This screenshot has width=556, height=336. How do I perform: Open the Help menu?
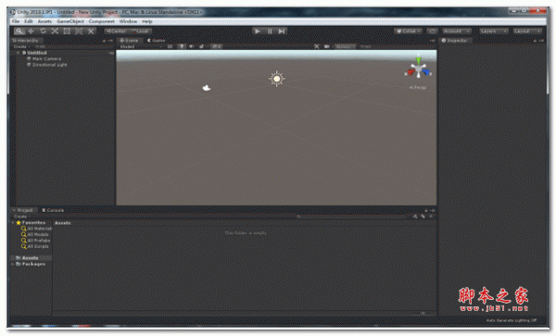click(146, 21)
